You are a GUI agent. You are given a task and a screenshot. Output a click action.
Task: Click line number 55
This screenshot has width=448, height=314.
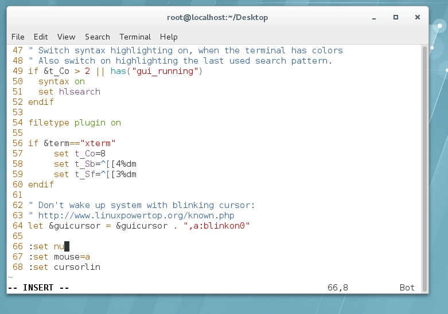click(17, 133)
